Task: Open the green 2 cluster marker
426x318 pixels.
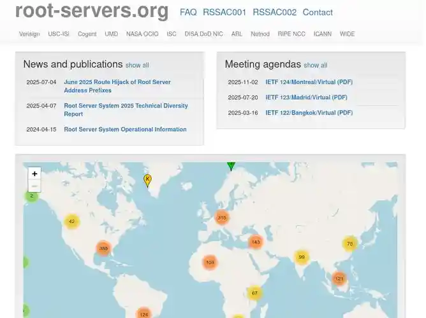Action: coord(31,196)
